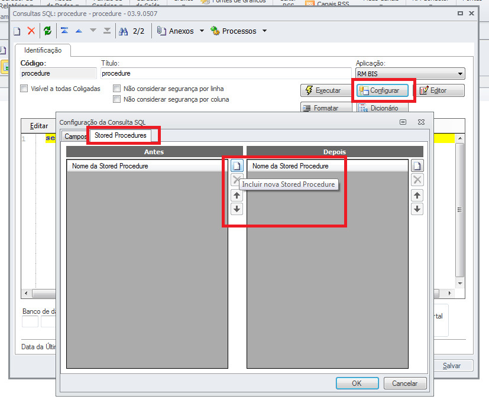Select the Identificação tab

click(43, 50)
